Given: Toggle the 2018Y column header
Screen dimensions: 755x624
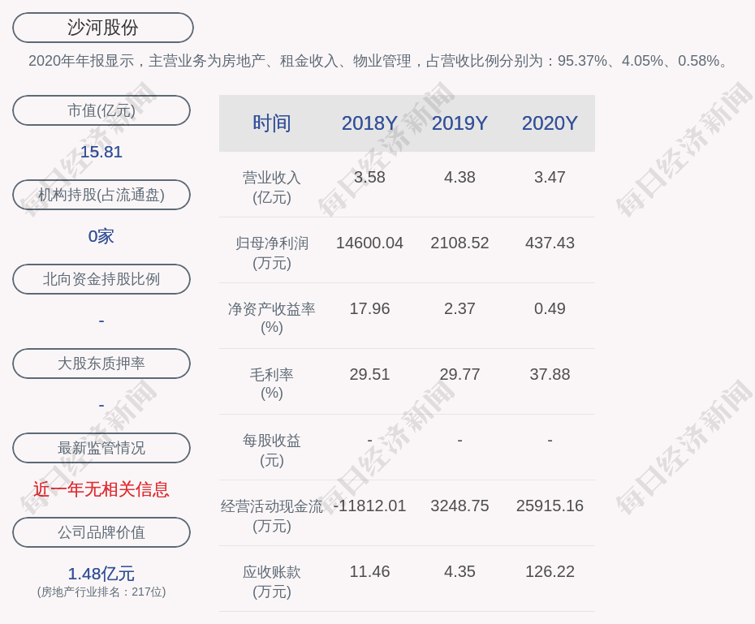Looking at the screenshot, I should [369, 123].
